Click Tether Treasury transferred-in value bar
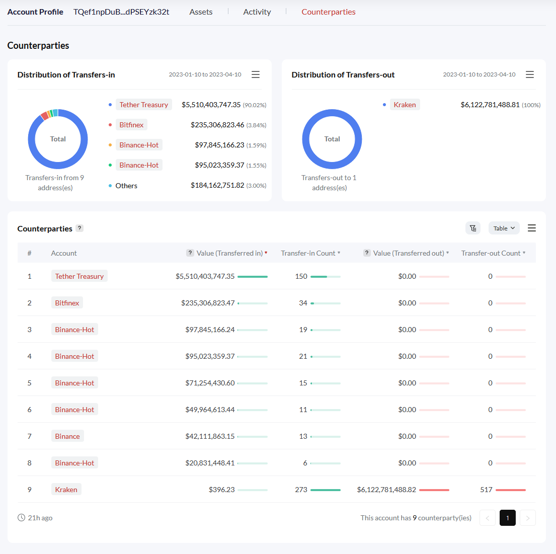 pos(253,276)
